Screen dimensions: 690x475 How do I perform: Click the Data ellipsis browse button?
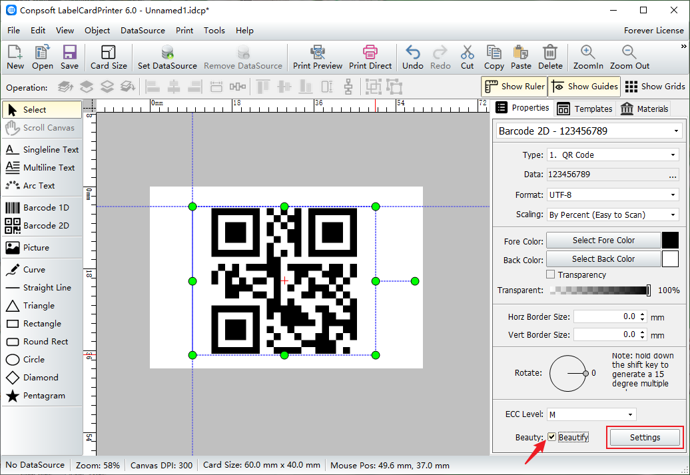[673, 175]
